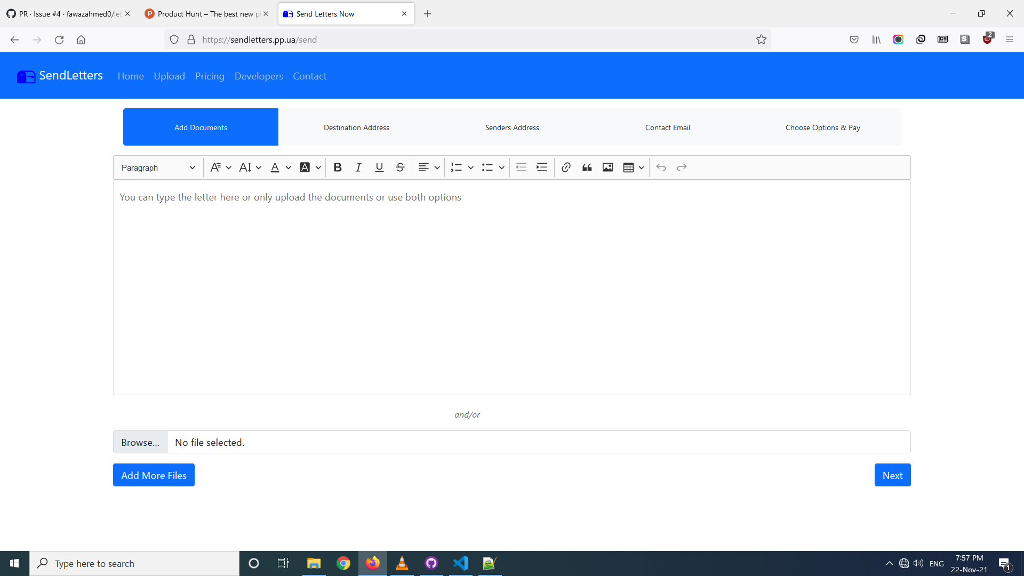Toggle bold formatting in editor toolbar

pyautogui.click(x=338, y=167)
